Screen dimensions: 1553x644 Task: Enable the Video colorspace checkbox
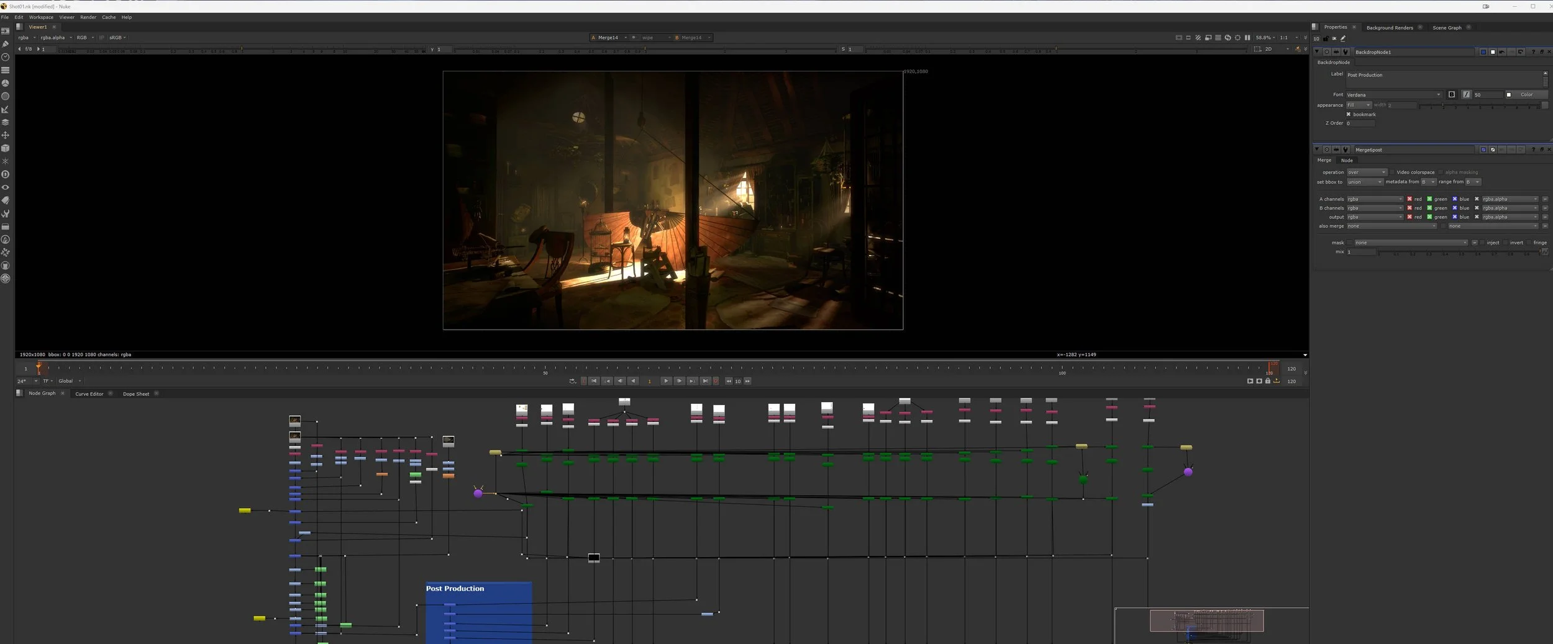click(1392, 172)
